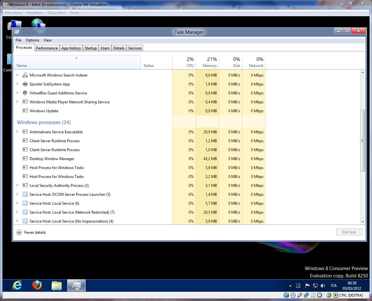Expand Microsoft Windows Search Indexer row
Viewport: 372px width, 301px height.
17,75
